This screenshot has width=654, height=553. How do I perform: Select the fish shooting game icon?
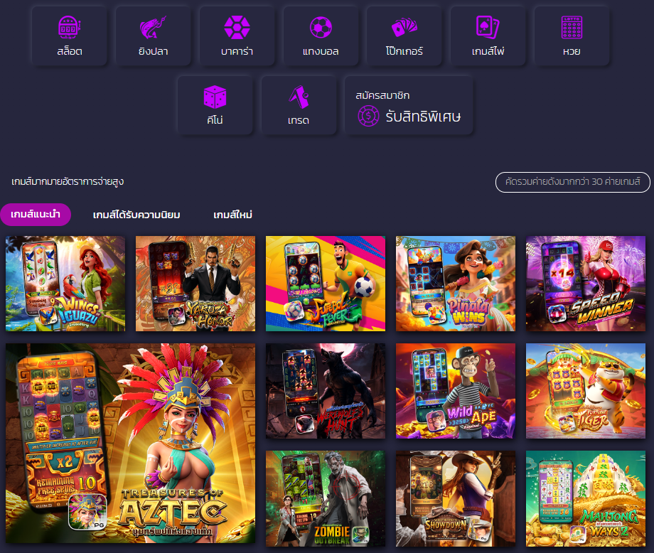pyautogui.click(x=154, y=36)
